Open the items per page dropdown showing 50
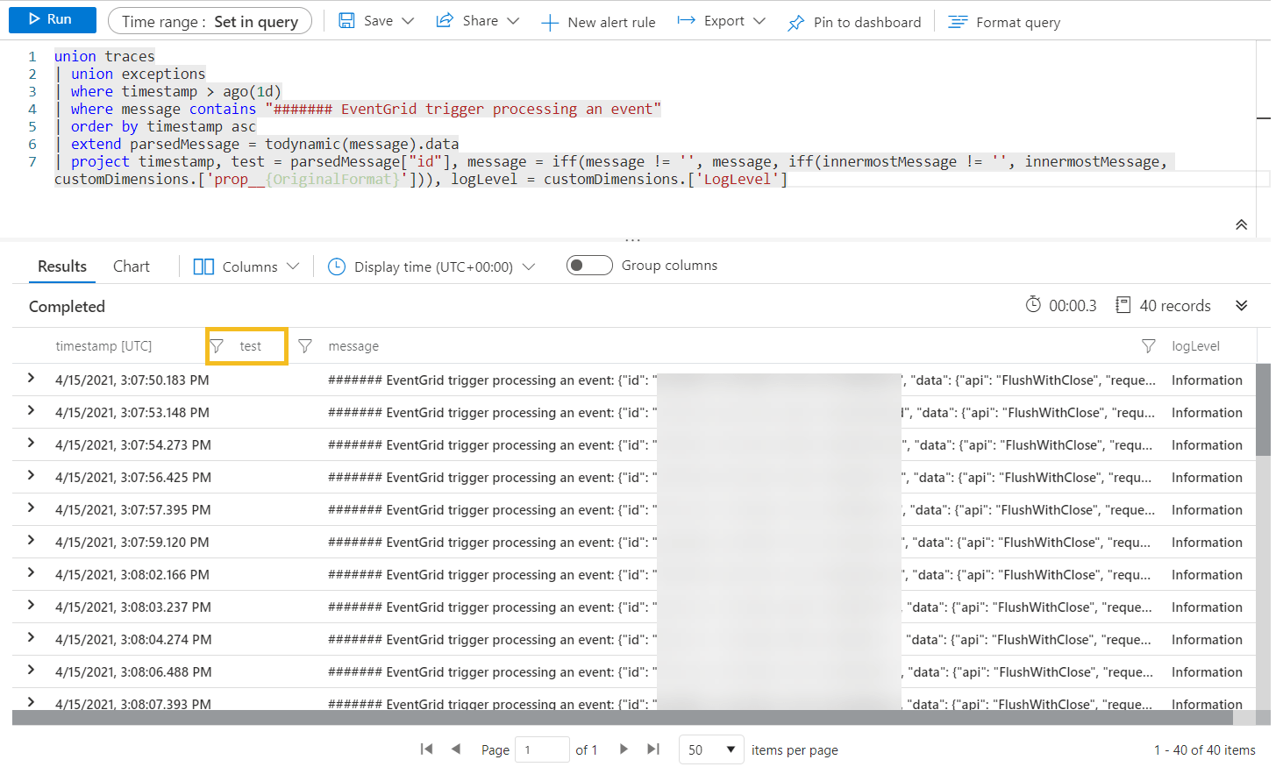Image resolution: width=1283 pixels, height=774 pixels. [x=710, y=749]
